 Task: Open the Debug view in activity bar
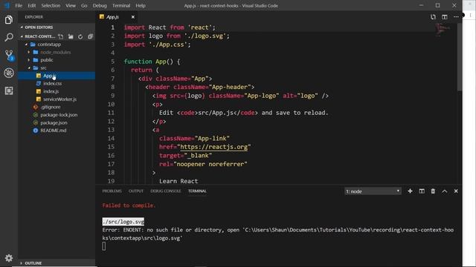9,73
